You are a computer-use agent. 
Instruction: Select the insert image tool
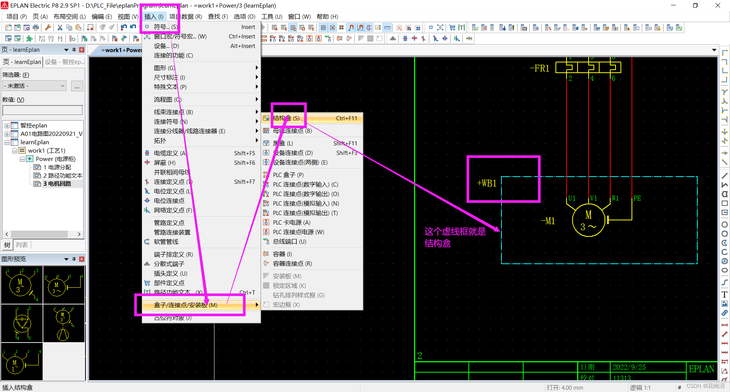point(725,304)
